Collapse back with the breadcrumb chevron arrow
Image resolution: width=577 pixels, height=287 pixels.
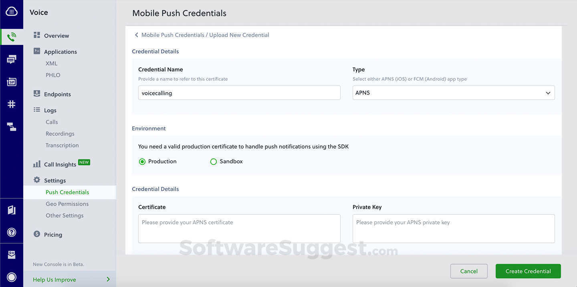[x=136, y=34]
